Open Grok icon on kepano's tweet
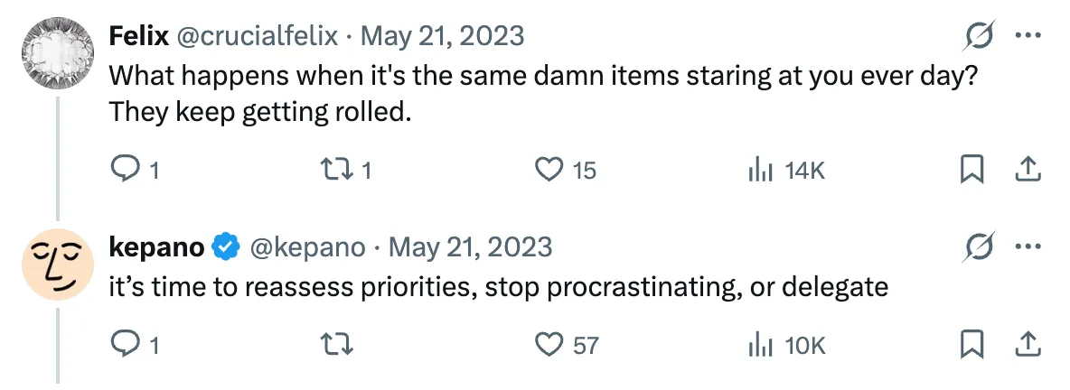The width and height of the screenshot is (1070, 390). click(980, 246)
